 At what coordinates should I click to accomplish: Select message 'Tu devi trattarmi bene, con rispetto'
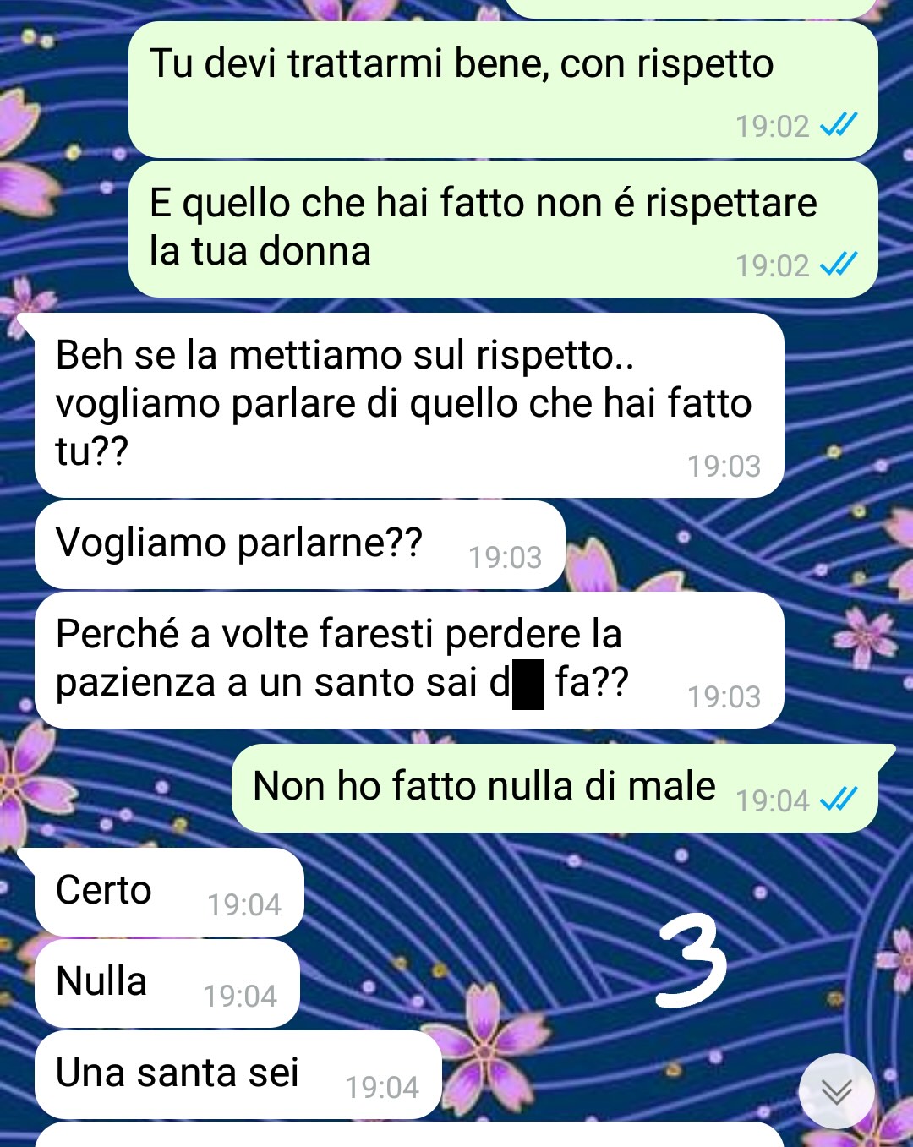coord(503,90)
